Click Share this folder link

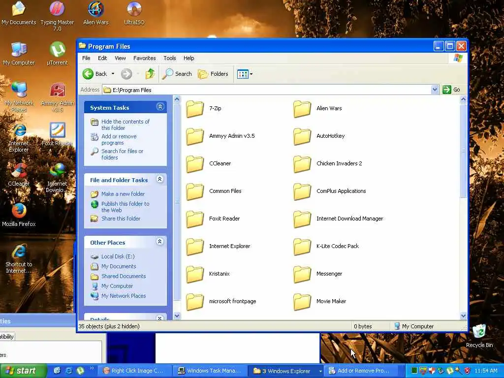121,219
